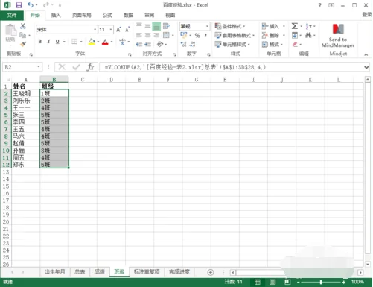Click the 格式 Format cells button

[272, 45]
